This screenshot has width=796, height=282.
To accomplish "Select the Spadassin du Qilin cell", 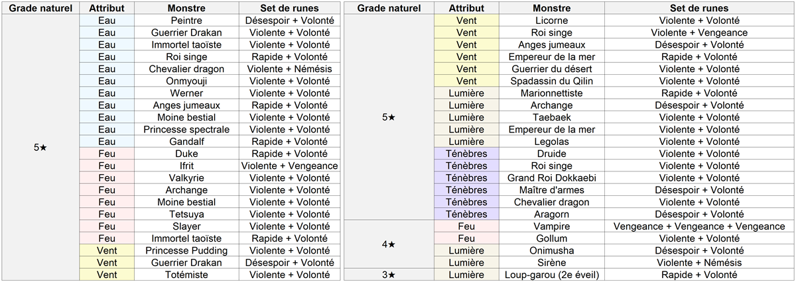I will 551,81.
